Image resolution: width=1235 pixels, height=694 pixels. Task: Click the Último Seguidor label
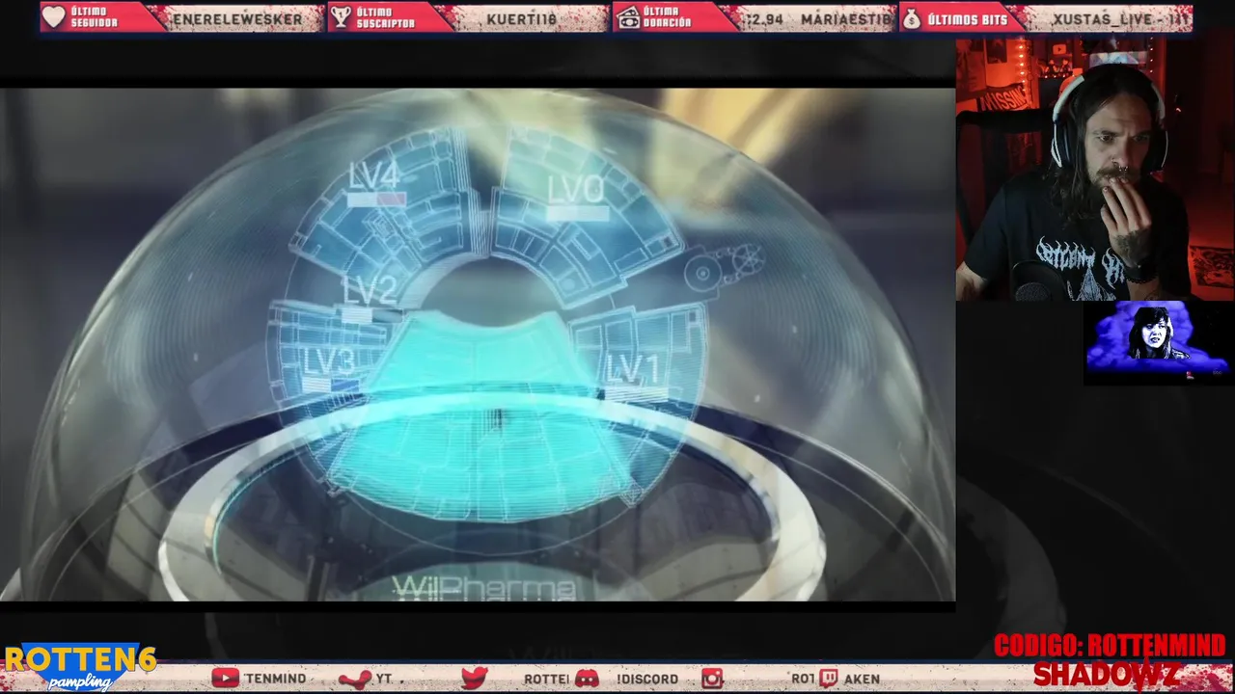click(x=94, y=17)
